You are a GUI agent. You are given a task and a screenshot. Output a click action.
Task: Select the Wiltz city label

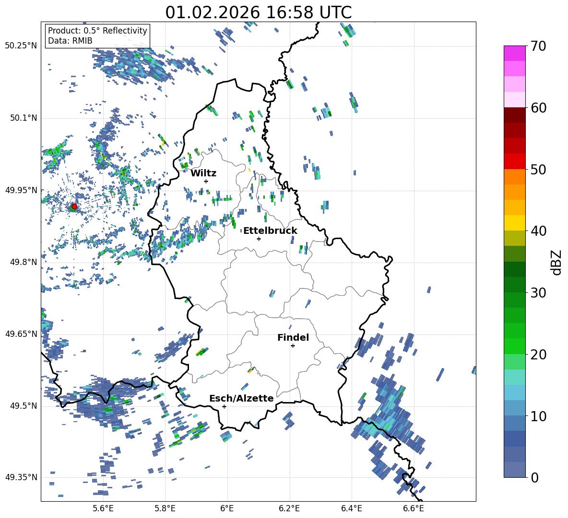pos(203,173)
